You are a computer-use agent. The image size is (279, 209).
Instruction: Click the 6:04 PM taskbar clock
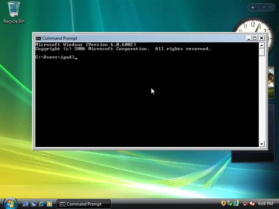pos(265,204)
